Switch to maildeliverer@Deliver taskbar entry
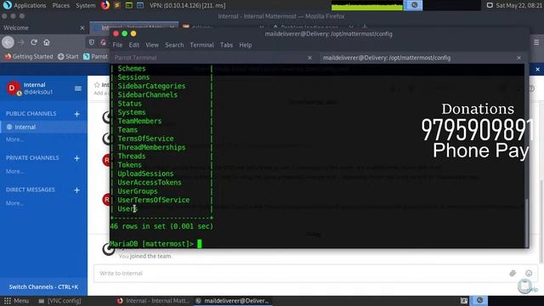The width and height of the screenshot is (544, 306). 232,301
